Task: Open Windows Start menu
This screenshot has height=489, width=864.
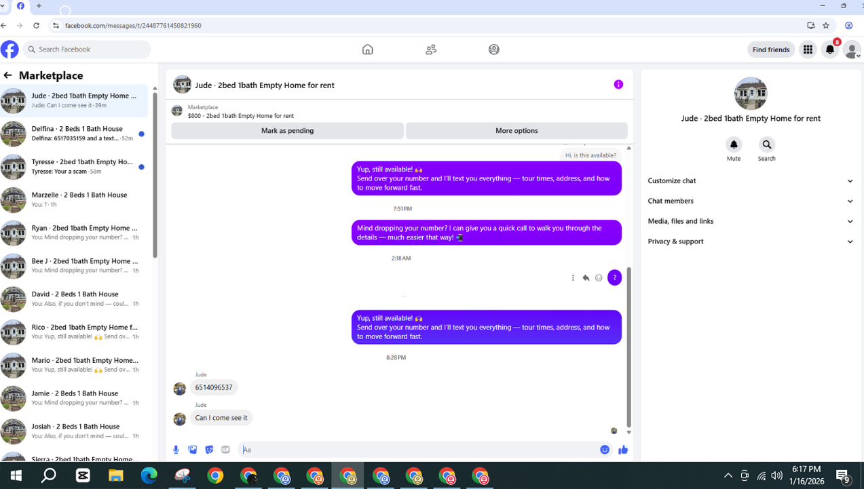Action: [16, 475]
